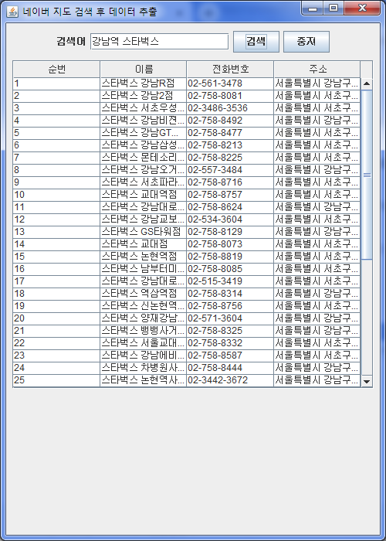Click the table's vertical scrollbar thumb
Image resolution: width=386 pixels, height=541 pixels.
point(367,175)
